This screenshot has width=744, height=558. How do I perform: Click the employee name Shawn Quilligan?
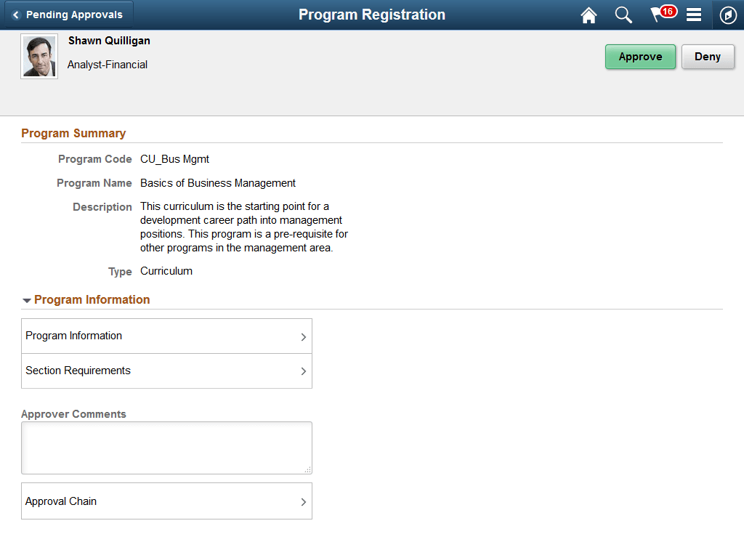[x=109, y=41]
